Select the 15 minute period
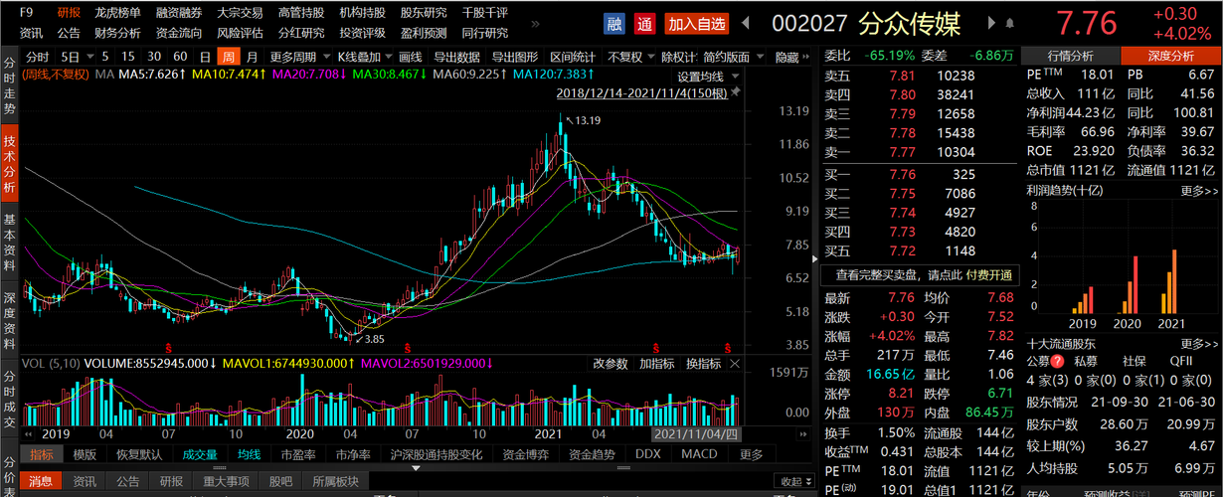 129,57
